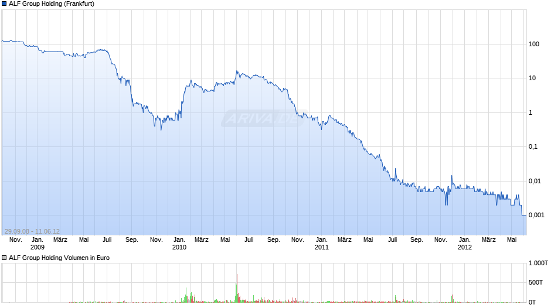Click the tallest volume bar in mid-2010
Viewport: 551px width, 308px height.
(x=237, y=288)
